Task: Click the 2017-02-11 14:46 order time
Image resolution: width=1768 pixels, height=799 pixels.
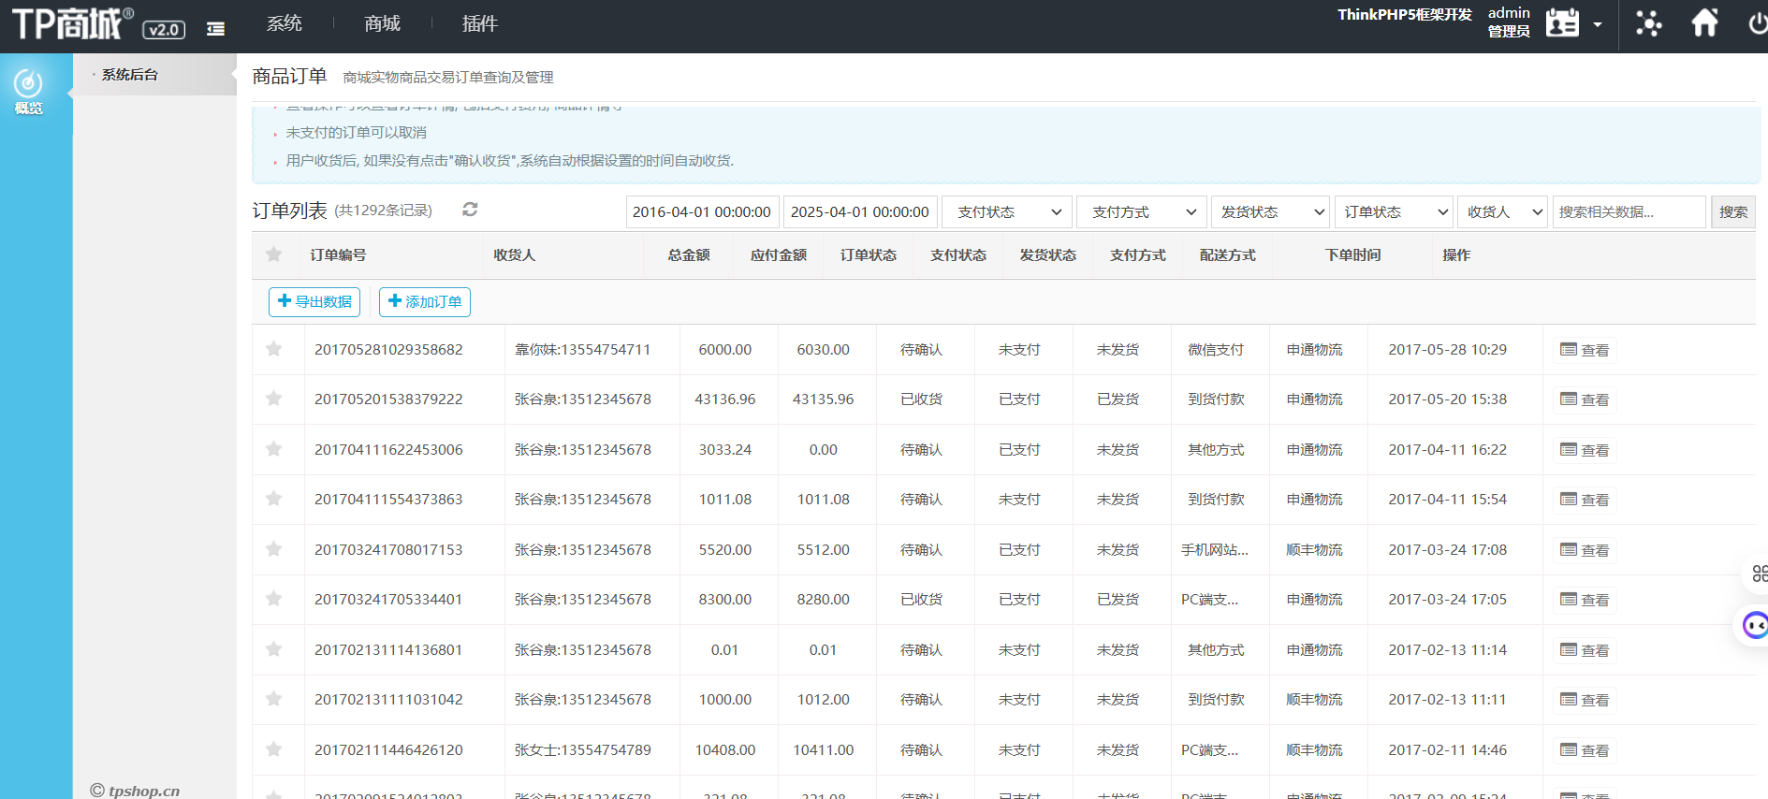Action: [x=1448, y=750]
